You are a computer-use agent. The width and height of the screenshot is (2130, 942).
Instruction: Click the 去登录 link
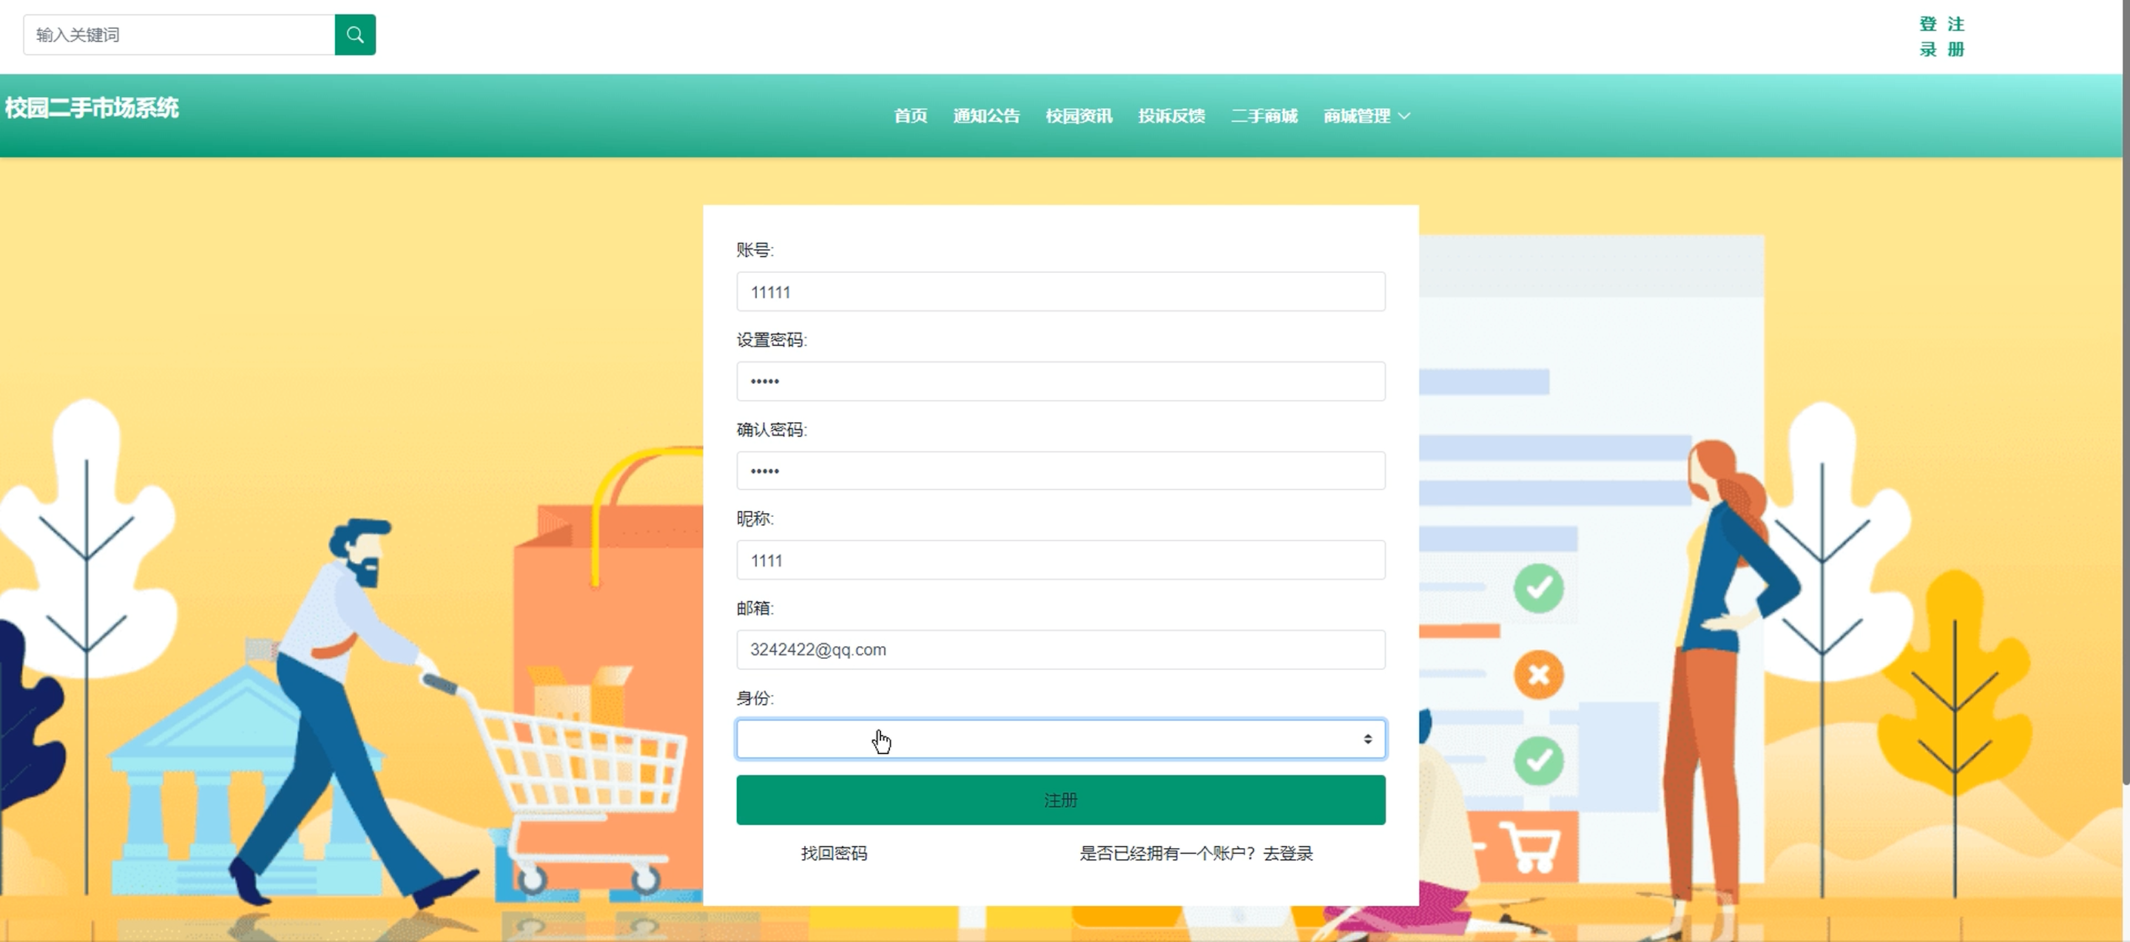click(x=1287, y=853)
